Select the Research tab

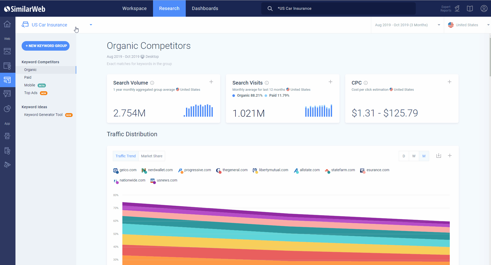[x=169, y=8]
